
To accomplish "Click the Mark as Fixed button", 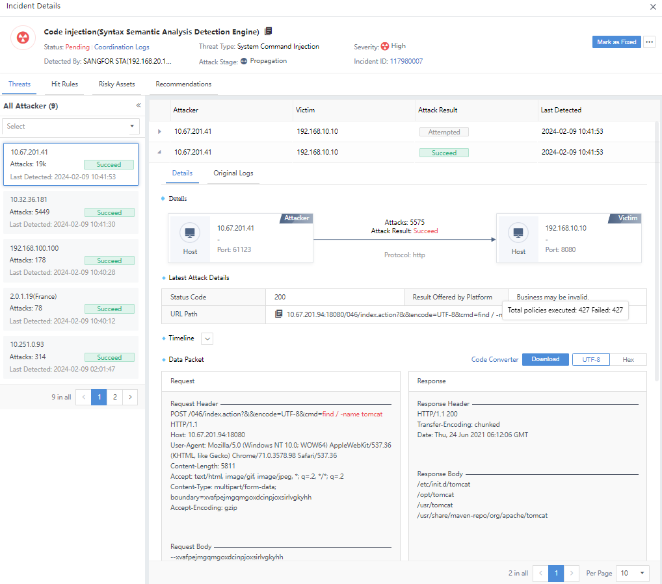I will pos(616,42).
